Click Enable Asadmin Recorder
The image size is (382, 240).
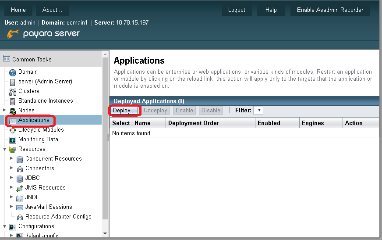(x=330, y=10)
